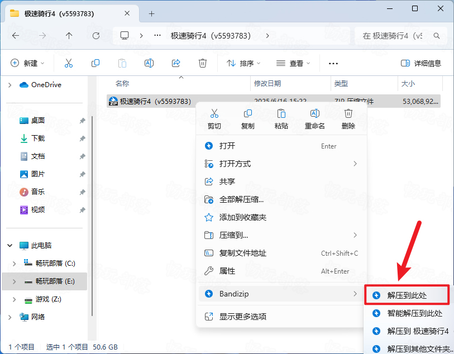Click the Share icon in the toolbar
This screenshot has height=354, width=454.
(x=176, y=63)
